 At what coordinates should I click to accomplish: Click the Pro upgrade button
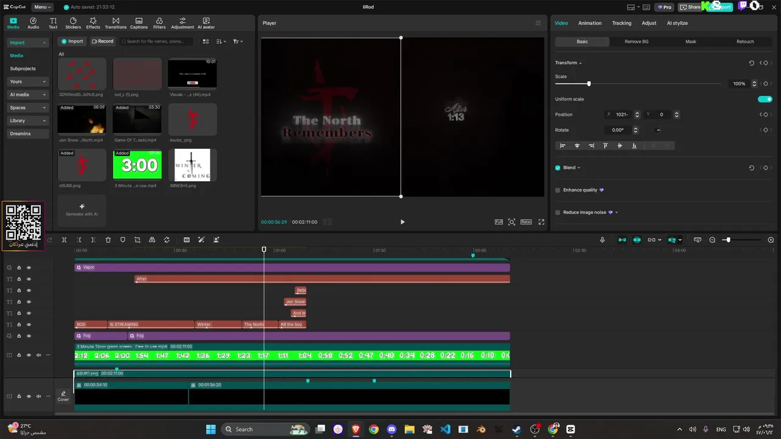coord(664,7)
